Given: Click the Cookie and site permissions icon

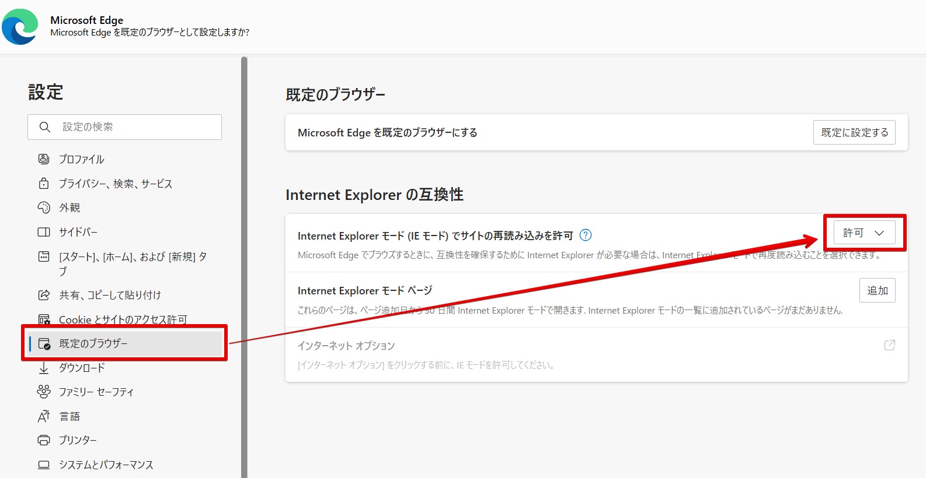Looking at the screenshot, I should [x=44, y=319].
